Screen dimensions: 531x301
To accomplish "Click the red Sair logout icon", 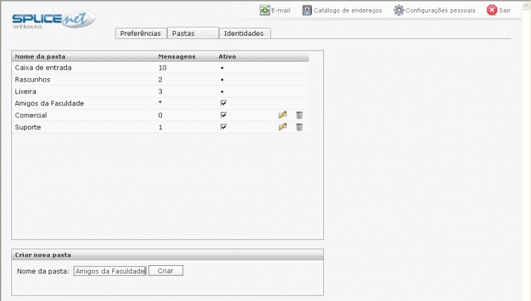I will pyautogui.click(x=492, y=10).
